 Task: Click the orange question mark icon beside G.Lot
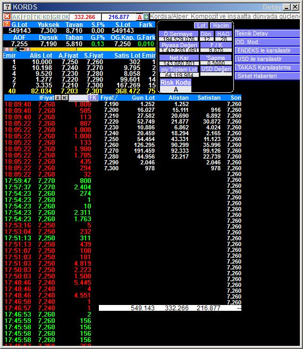7,24
